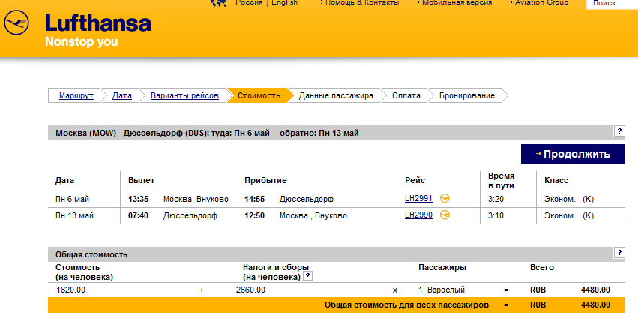Click the Рейс column header
638x313 pixels.
[x=415, y=181]
